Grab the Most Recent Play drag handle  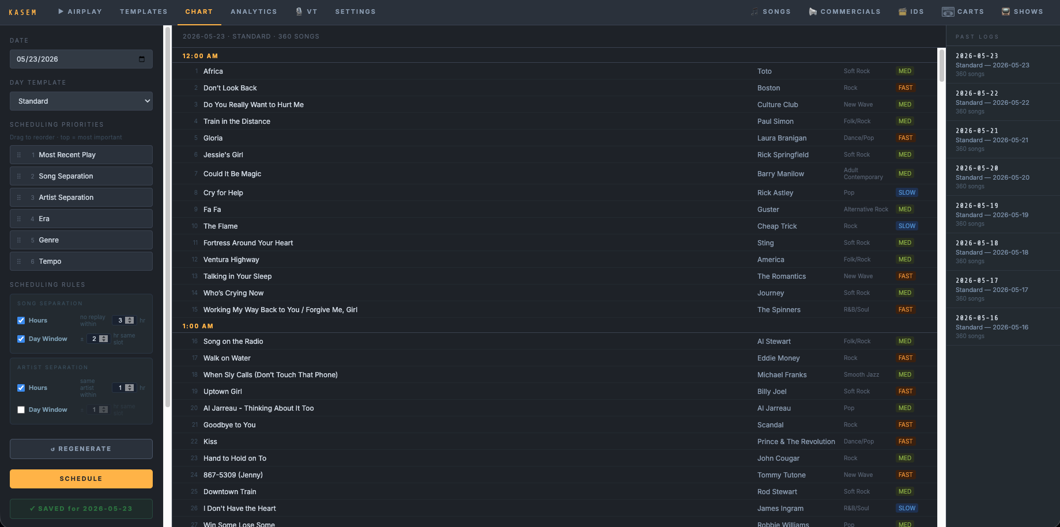tap(19, 155)
